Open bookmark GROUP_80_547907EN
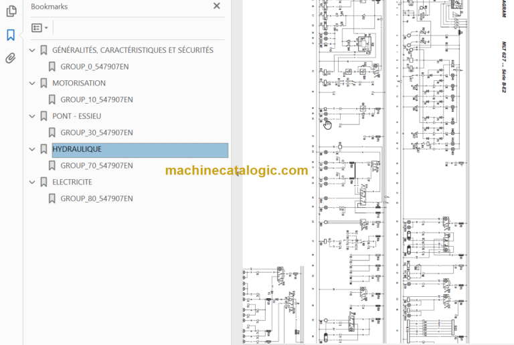 (96, 199)
